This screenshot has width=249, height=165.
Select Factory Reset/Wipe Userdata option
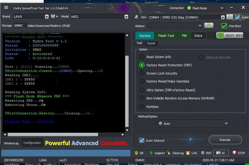click(x=142, y=81)
